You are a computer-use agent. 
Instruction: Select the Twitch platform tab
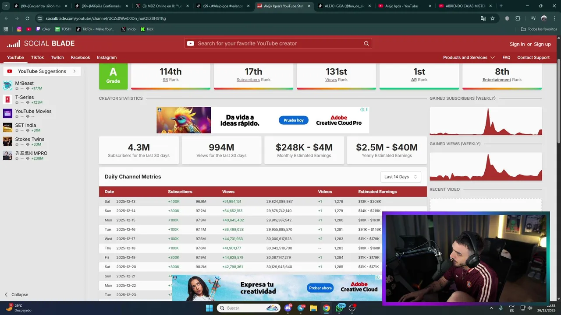click(57, 57)
